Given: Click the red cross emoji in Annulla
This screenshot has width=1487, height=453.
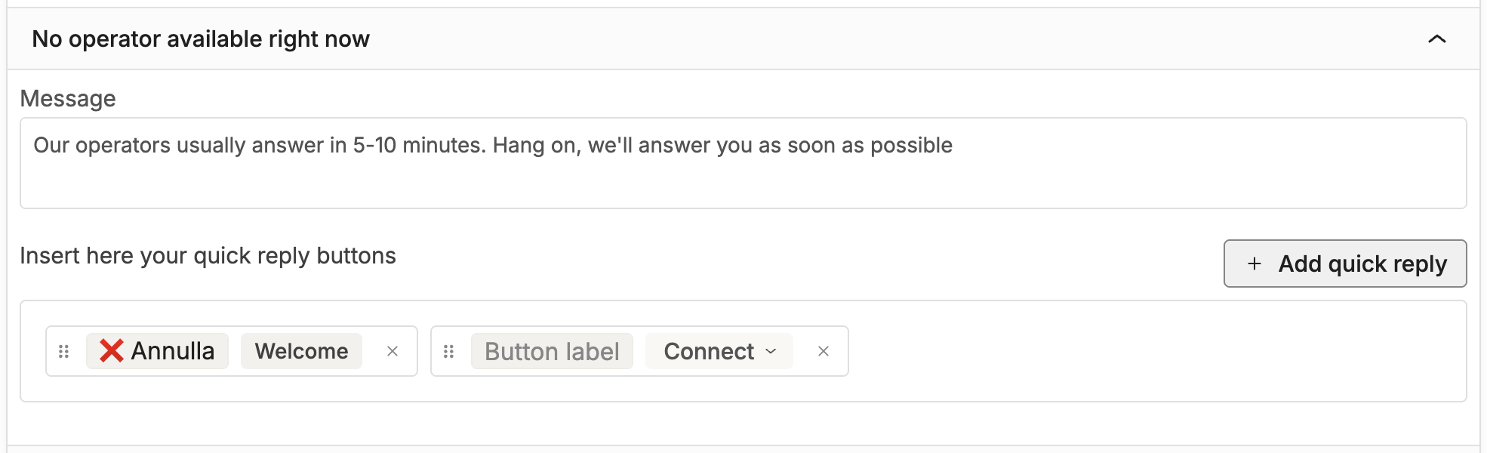Looking at the screenshot, I should coord(112,351).
